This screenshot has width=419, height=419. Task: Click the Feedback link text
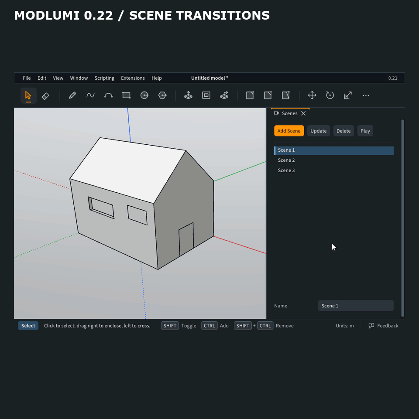pos(388,325)
